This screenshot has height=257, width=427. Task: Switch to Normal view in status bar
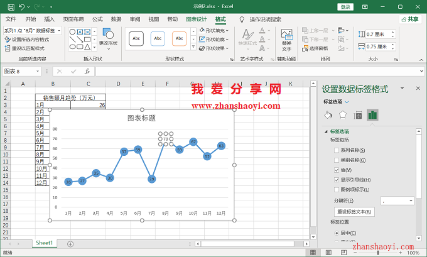click(x=313, y=253)
